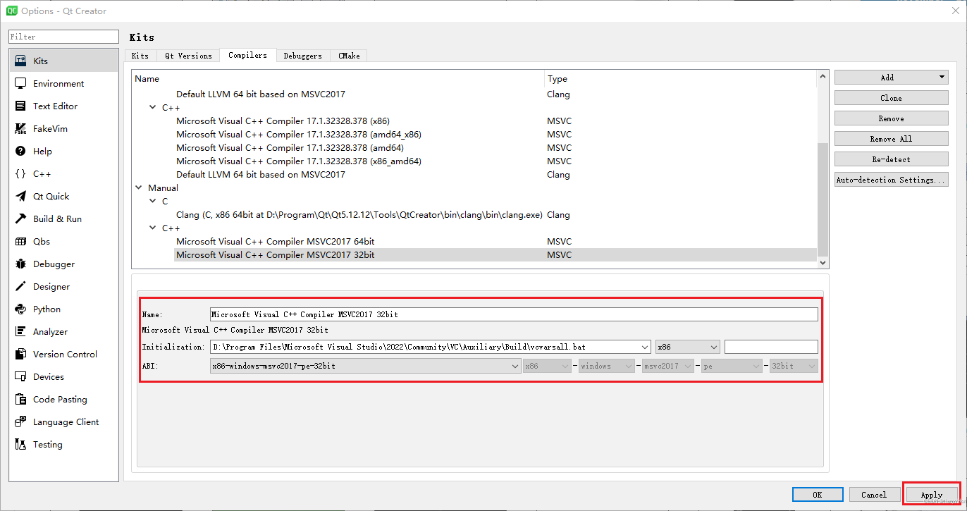
Task: Select compiler 17.1.32328.378 (x86_amd64)
Action: click(298, 161)
